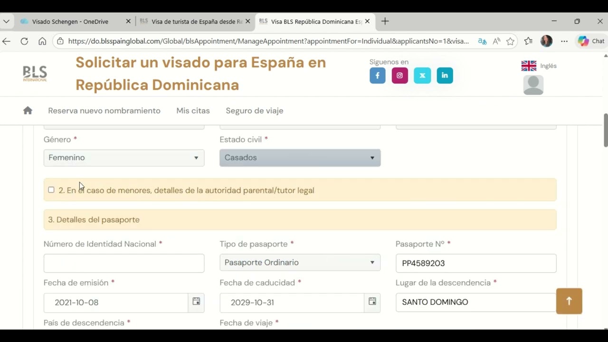Close the Visa de turista tab
The width and height of the screenshot is (608, 342).
pyautogui.click(x=247, y=21)
